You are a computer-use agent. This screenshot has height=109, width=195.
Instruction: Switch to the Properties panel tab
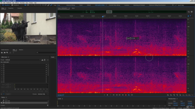[x=11, y=8]
